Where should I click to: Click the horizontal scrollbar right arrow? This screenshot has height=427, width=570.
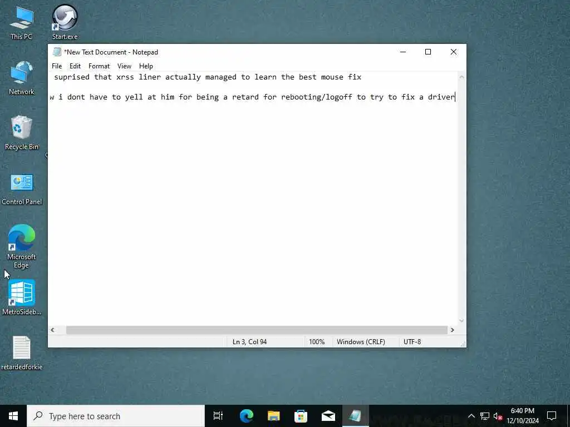tap(452, 330)
